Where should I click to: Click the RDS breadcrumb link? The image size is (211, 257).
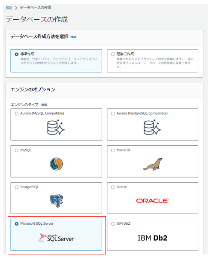click(x=9, y=8)
